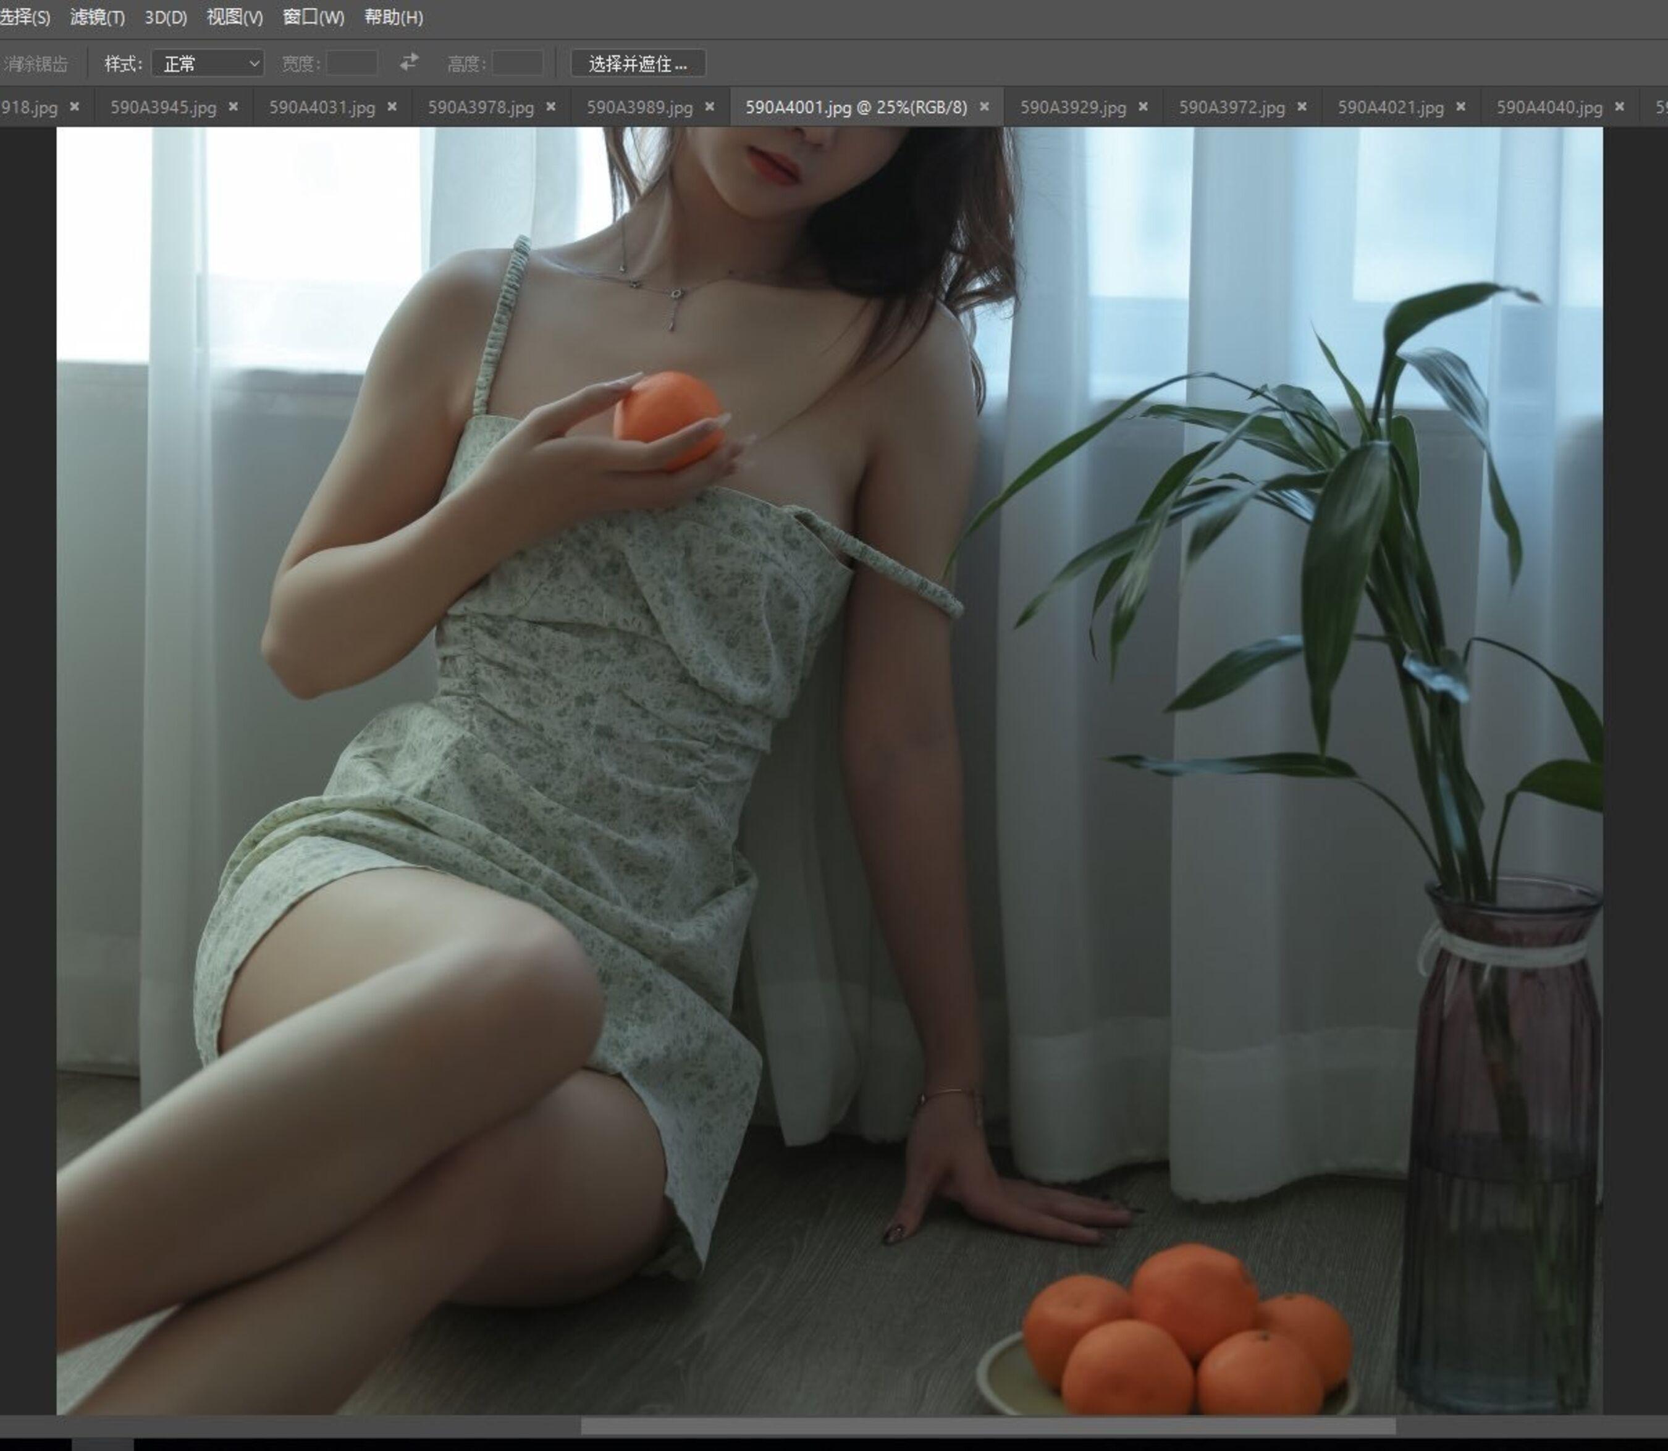
Task: Open the 样式 dropdown showing 正常
Action: 208,63
